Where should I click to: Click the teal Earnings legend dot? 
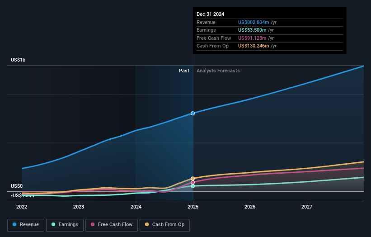[x=53, y=224]
